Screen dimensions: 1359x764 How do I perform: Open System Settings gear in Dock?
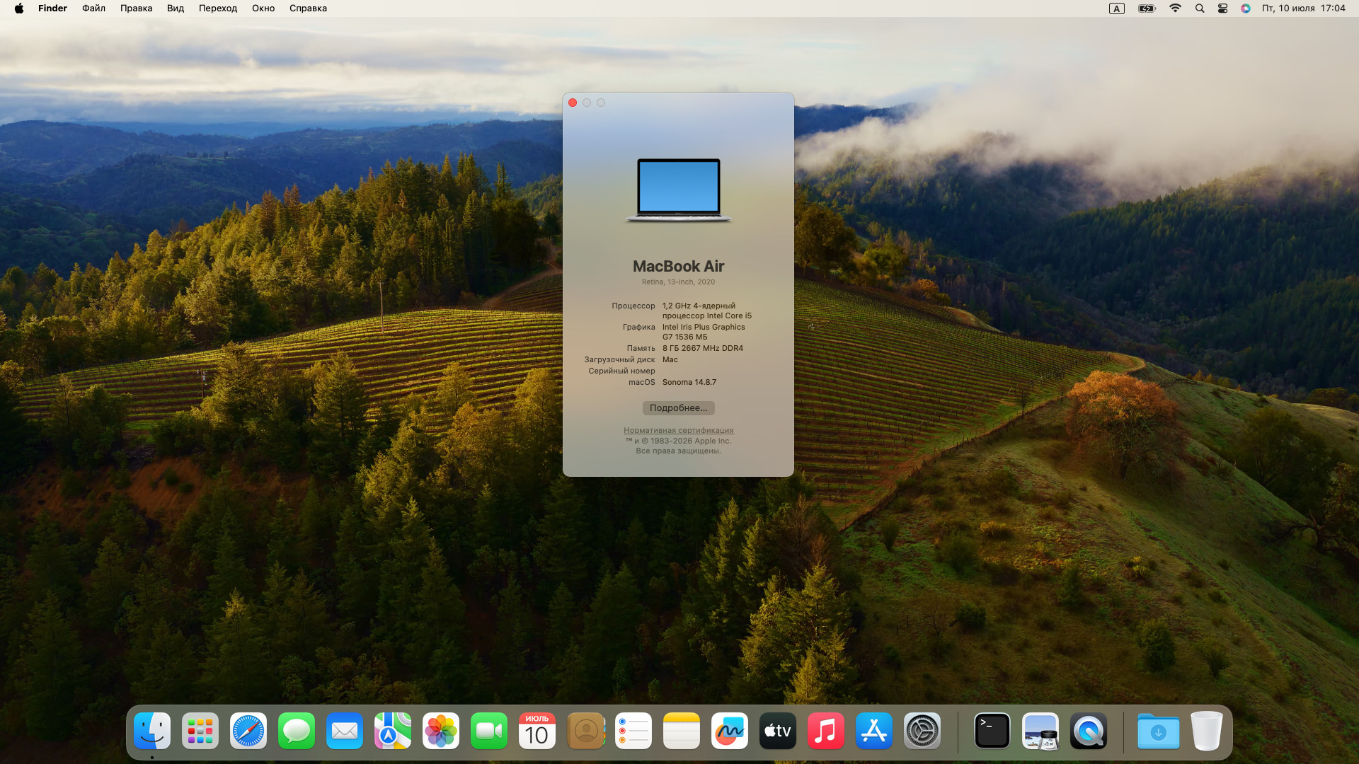point(922,731)
